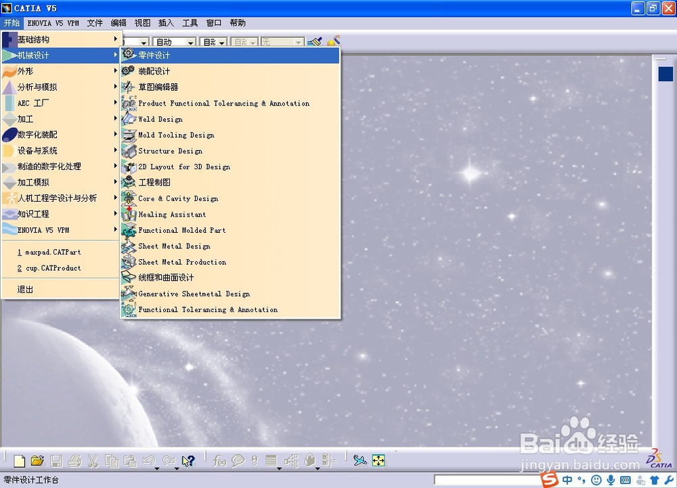Click the Generative Sheetmetal Design icon

[x=129, y=294]
